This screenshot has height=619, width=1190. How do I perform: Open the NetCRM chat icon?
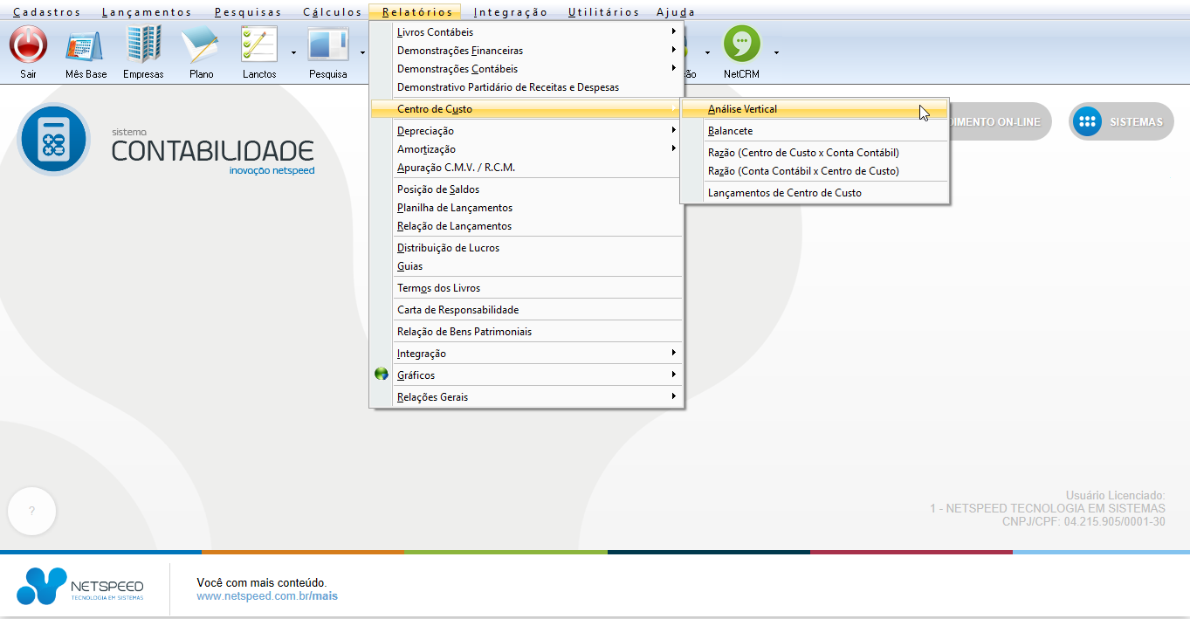coord(742,44)
